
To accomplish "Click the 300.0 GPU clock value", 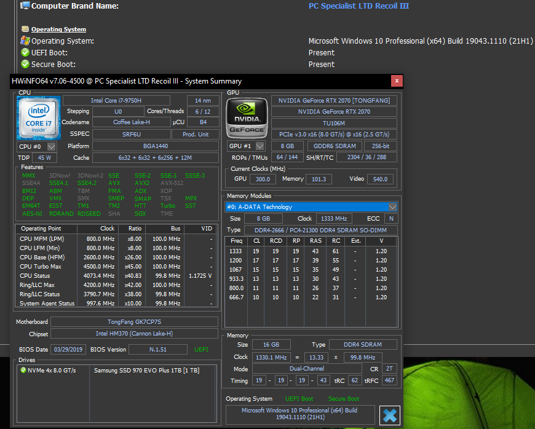I will pos(263,179).
